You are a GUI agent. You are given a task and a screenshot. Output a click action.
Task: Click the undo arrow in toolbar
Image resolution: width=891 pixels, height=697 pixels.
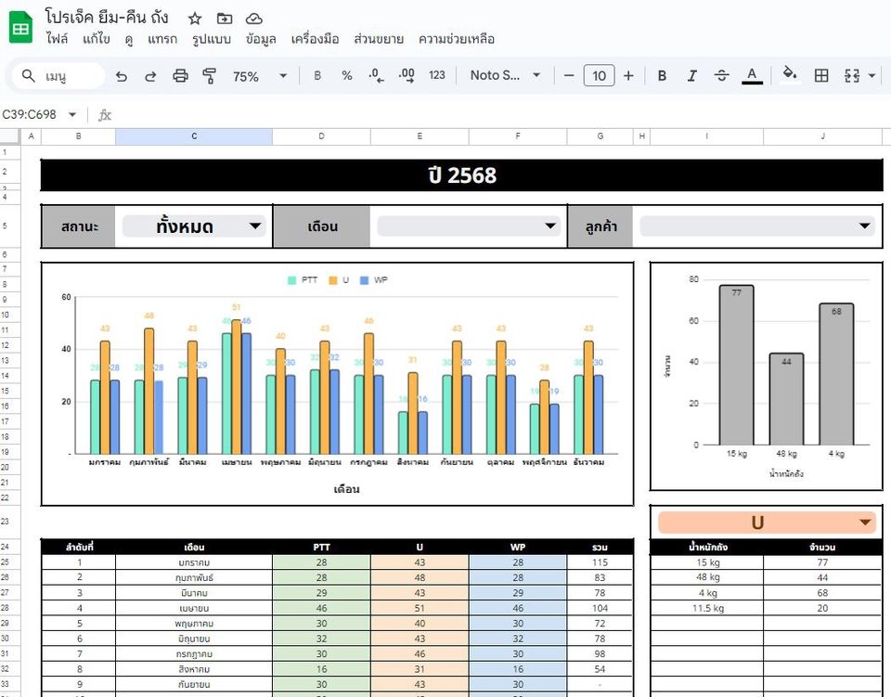[x=122, y=76]
